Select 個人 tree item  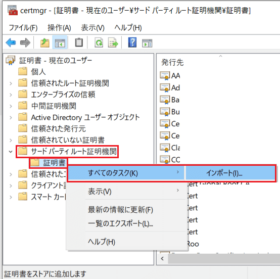point(38,72)
